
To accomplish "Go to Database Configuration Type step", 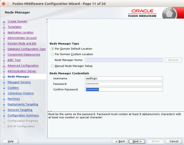I will [27, 49].
